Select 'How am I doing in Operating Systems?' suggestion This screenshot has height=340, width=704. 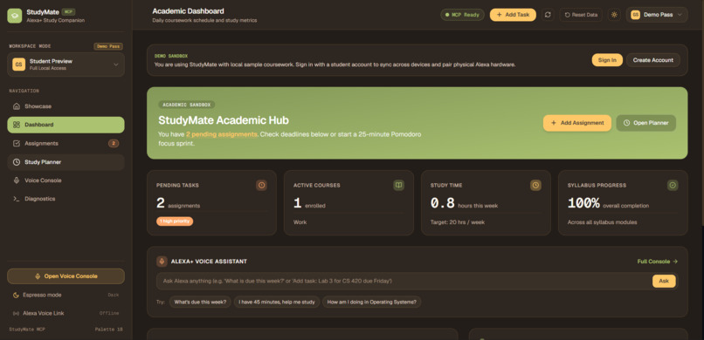[x=372, y=302]
